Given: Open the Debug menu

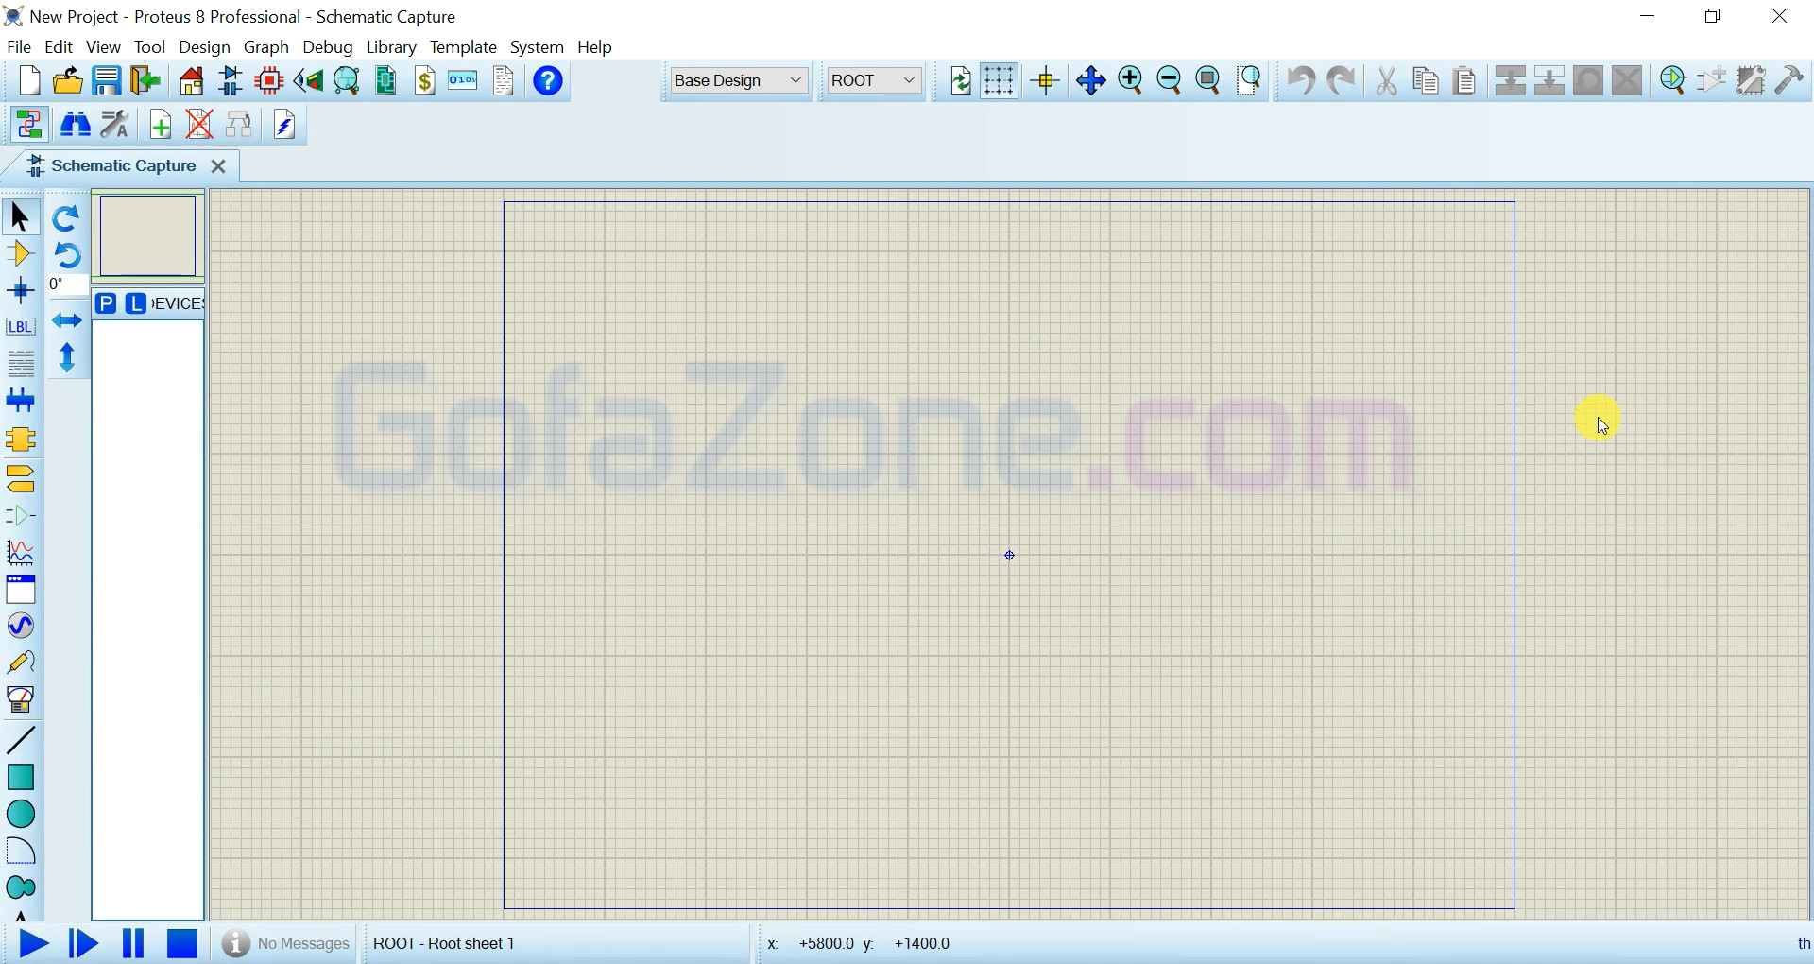Looking at the screenshot, I should (327, 47).
